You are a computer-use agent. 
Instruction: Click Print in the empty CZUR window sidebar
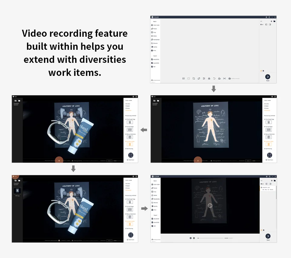coord(154,51)
